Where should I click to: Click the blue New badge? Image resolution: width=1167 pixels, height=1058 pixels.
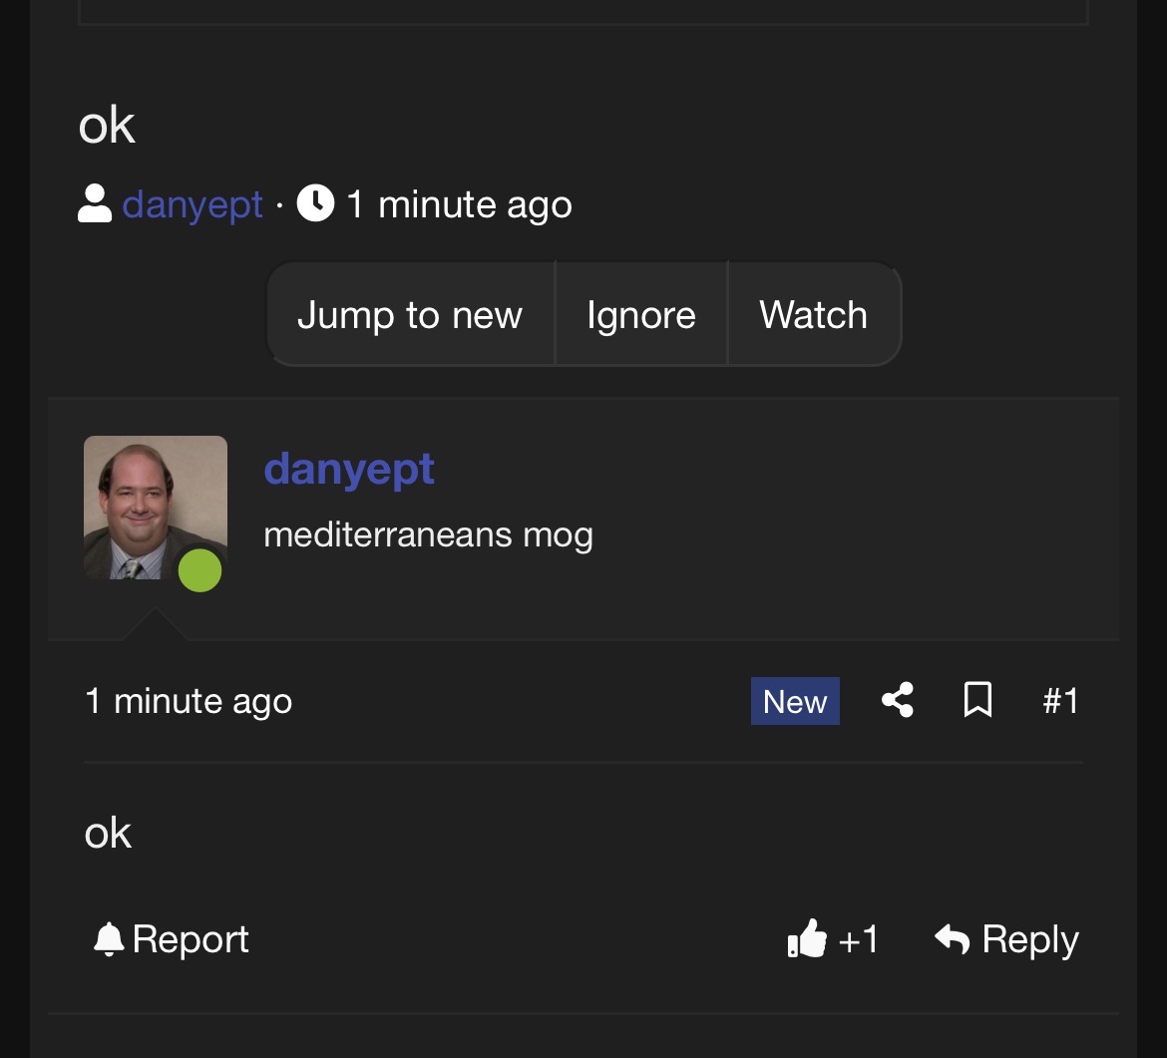[795, 701]
